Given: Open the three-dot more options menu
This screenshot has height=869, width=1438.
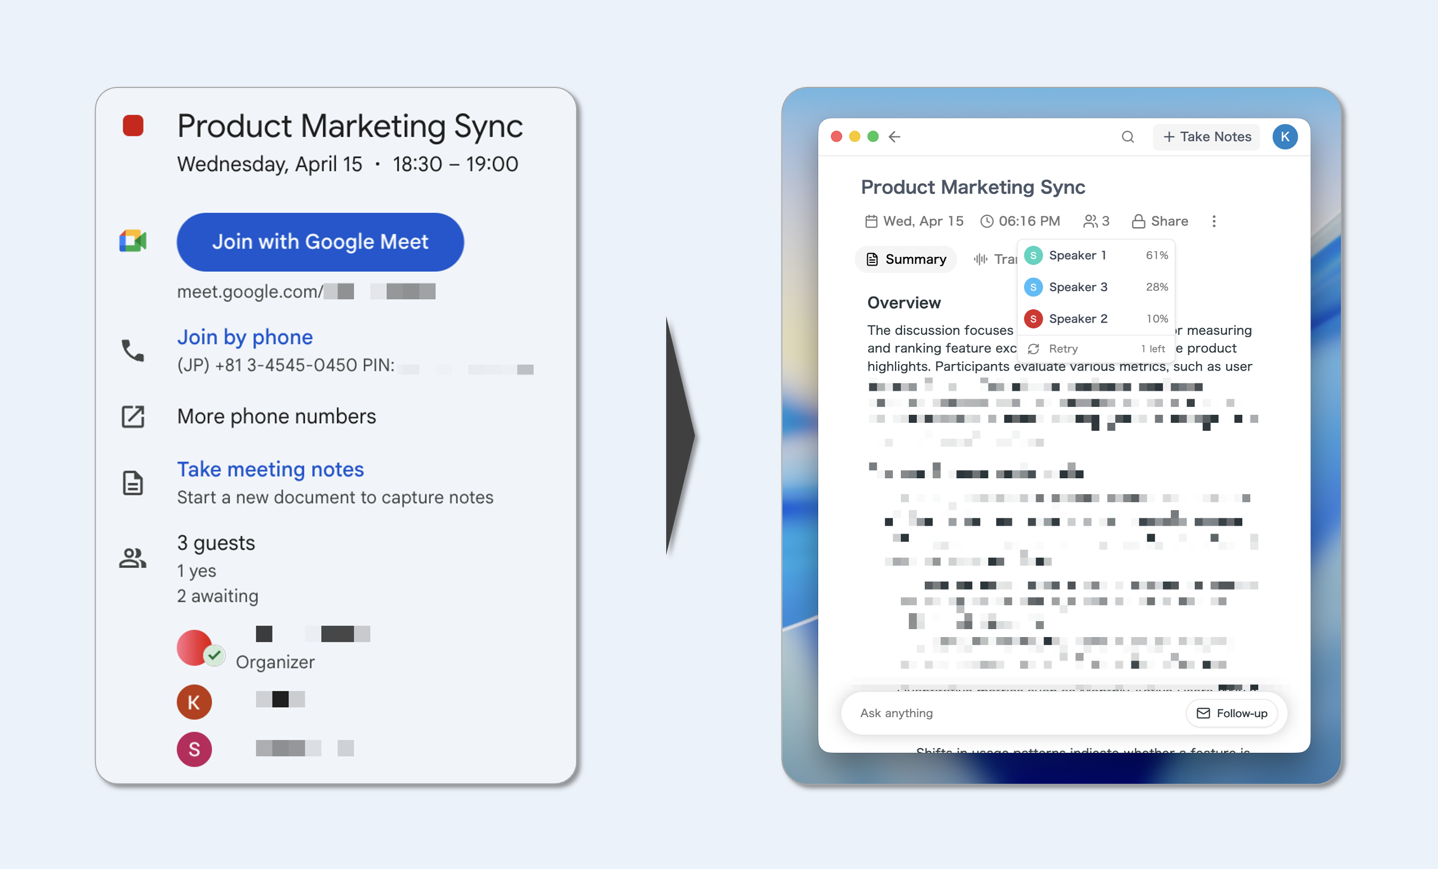Looking at the screenshot, I should 1214,221.
